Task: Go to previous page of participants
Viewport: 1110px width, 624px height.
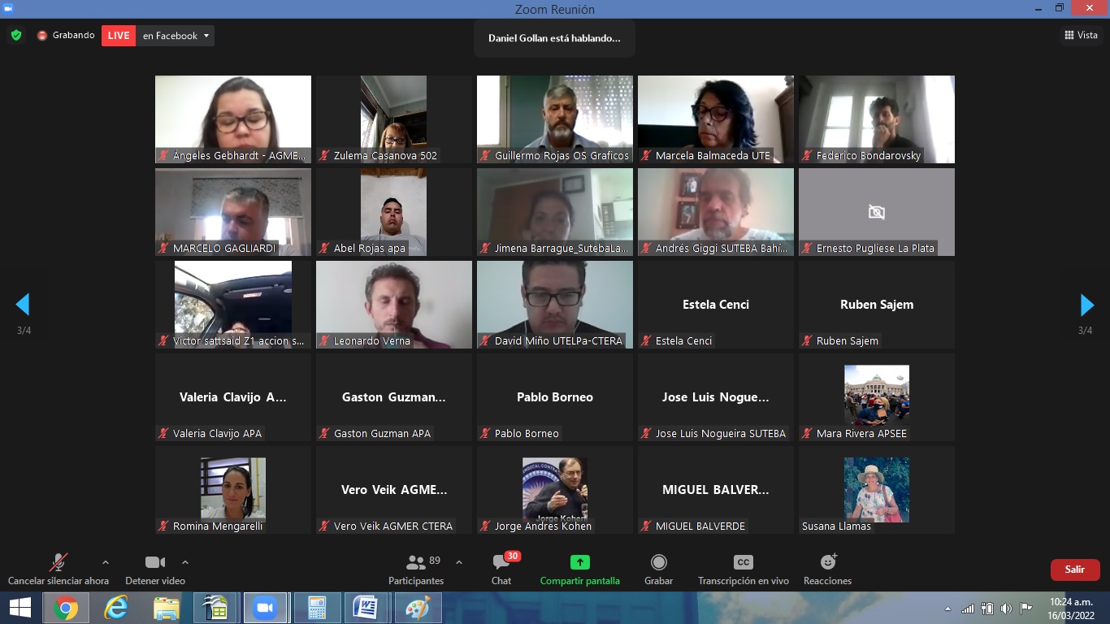Action: [23, 305]
